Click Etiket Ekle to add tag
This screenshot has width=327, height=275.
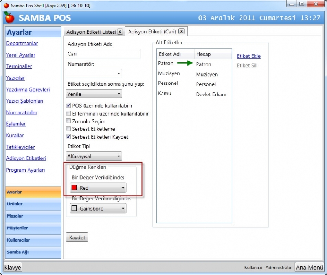pos(248,56)
